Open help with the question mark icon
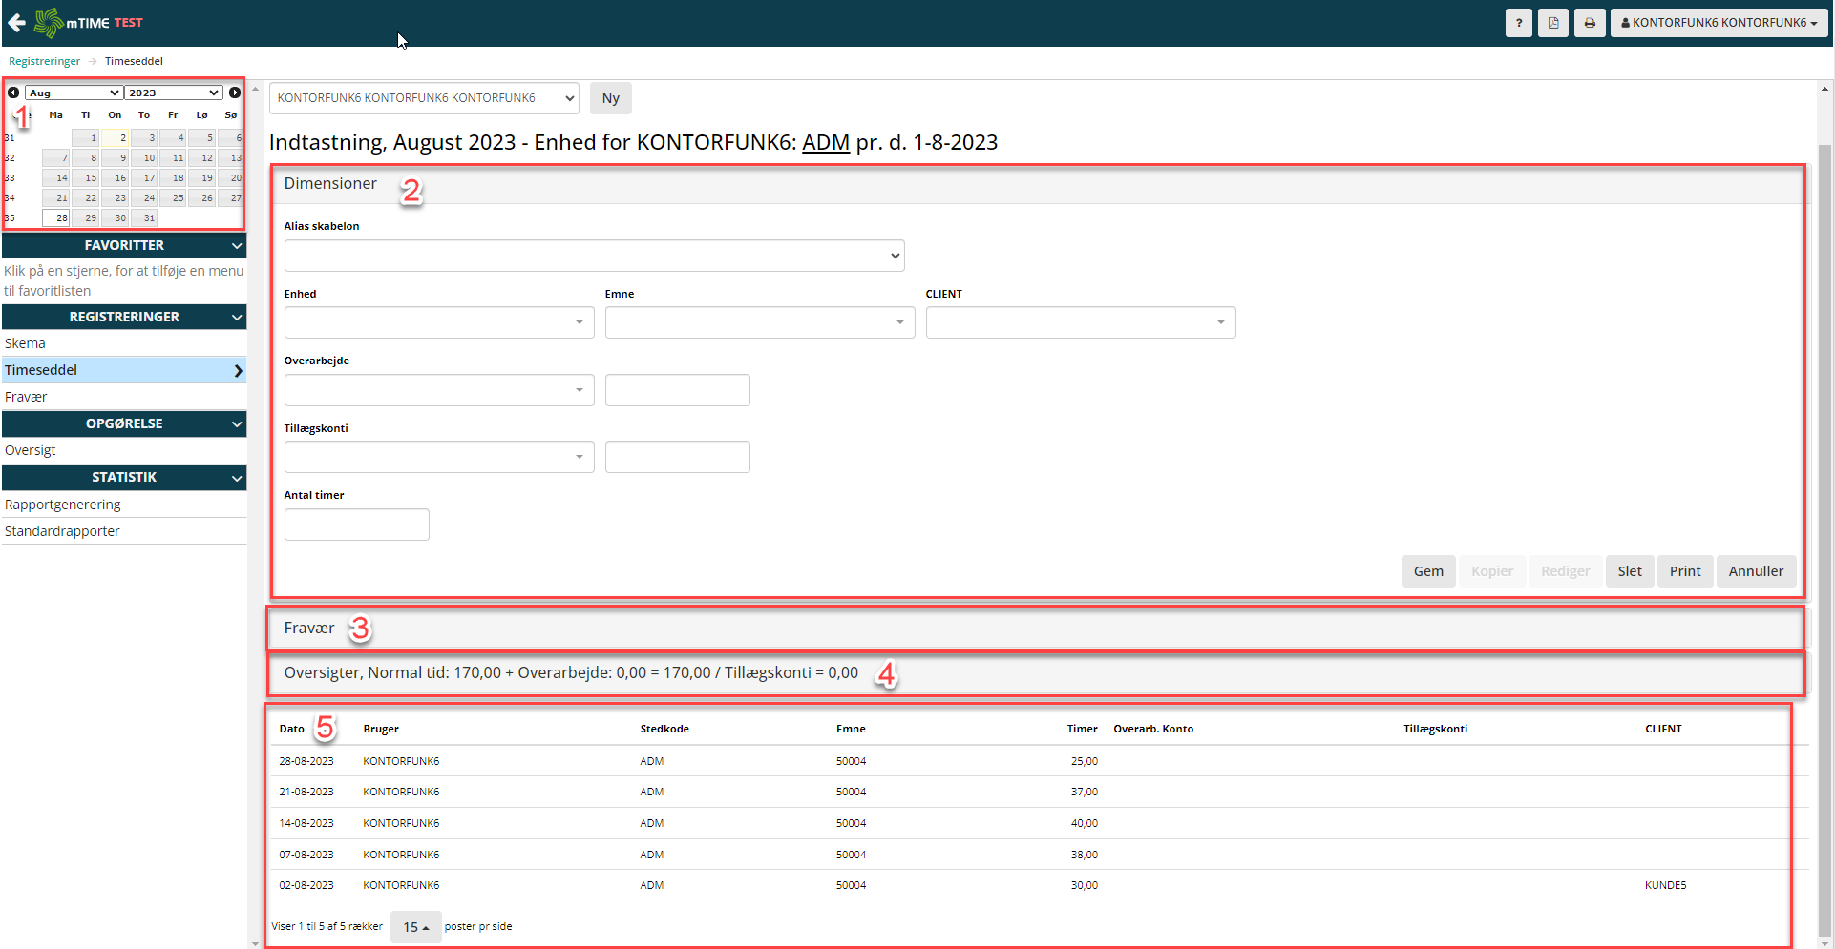Image resolution: width=1835 pixels, height=949 pixels. coord(1518,23)
